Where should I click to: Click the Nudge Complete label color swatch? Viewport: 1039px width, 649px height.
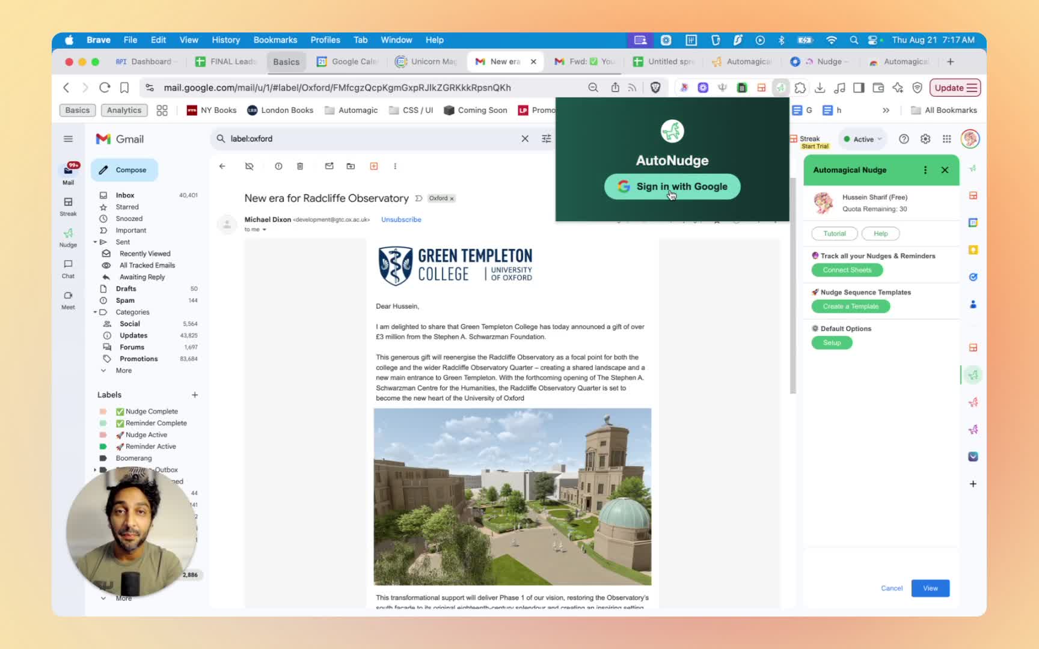click(103, 412)
